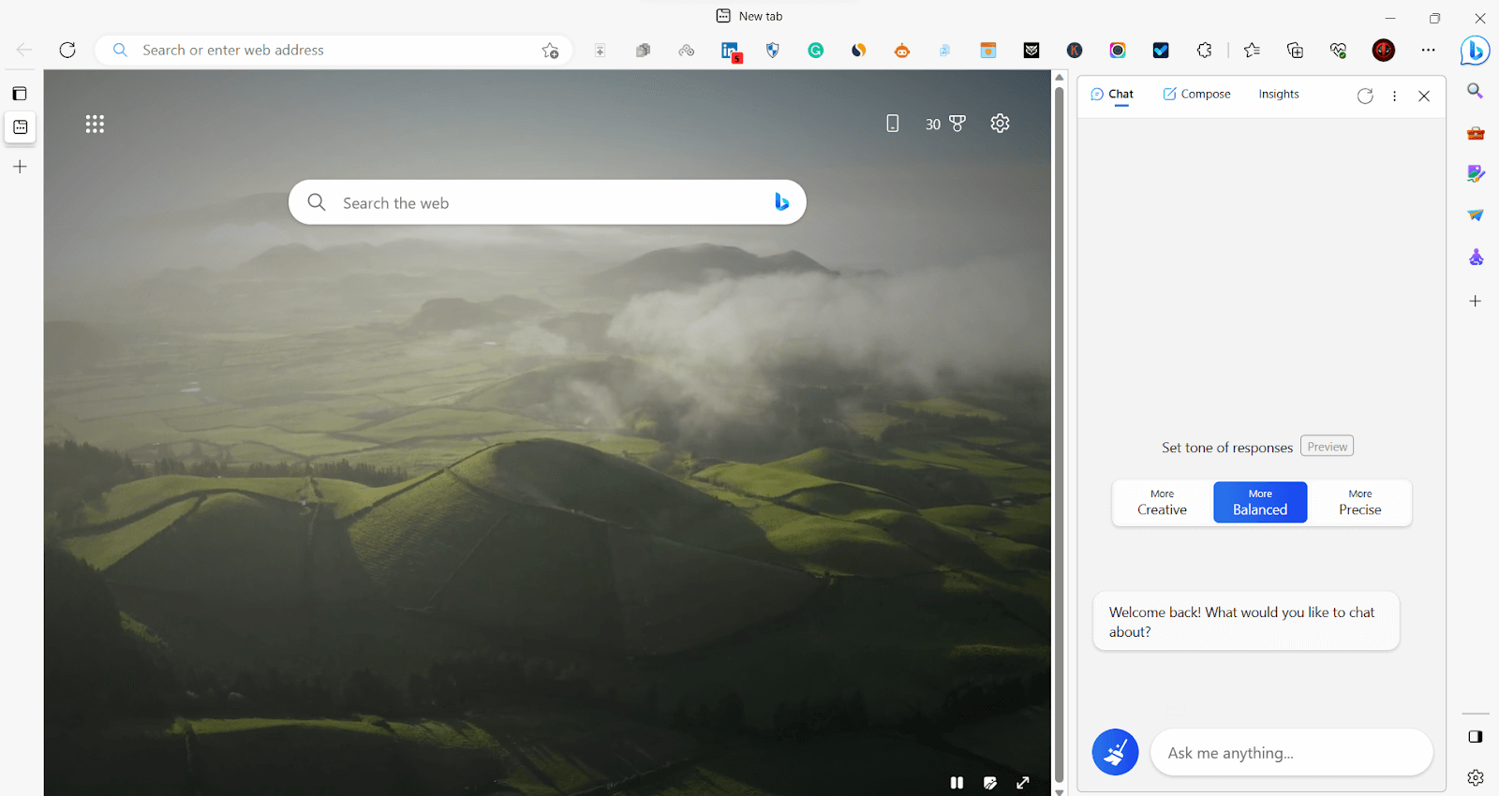The image size is (1499, 796).
Task: Click the colorful camera lens extension icon
Action: tap(1118, 51)
